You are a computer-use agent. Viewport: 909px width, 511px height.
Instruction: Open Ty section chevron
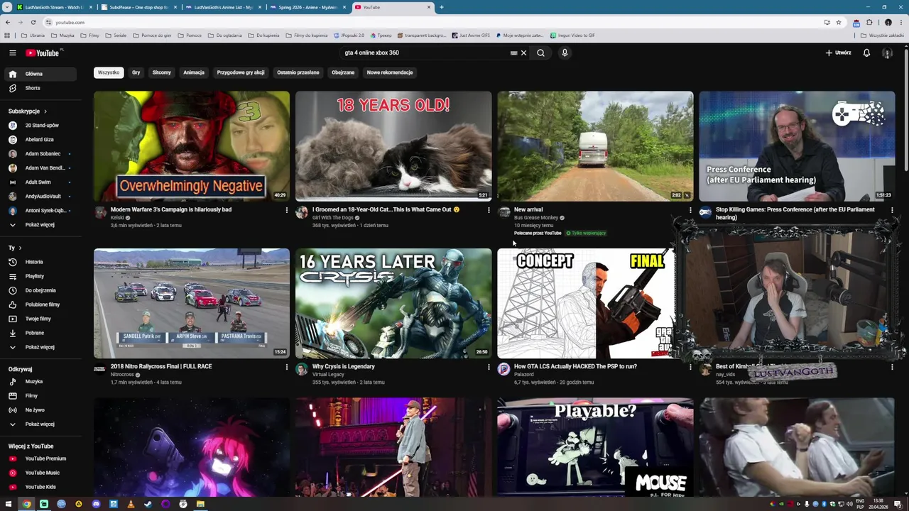click(x=20, y=248)
